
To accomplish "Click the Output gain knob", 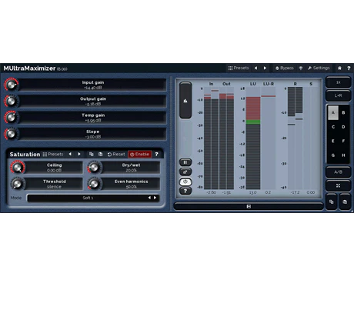I will (12, 101).
